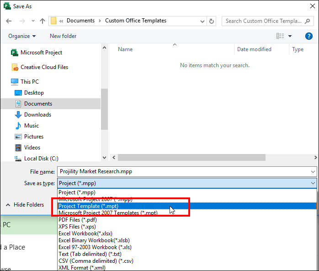
Task: Click the search magnifier icon
Action: tap(307, 21)
